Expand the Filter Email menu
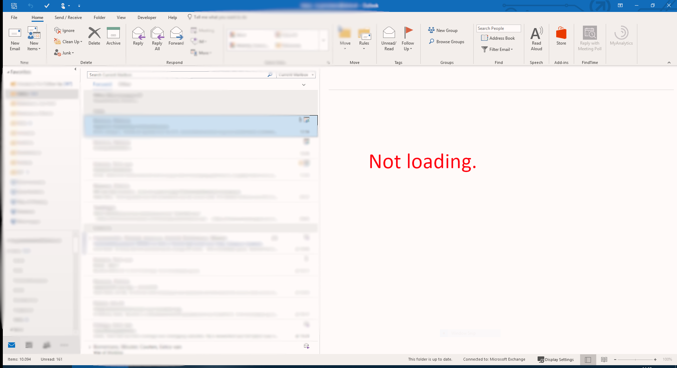677x368 pixels. pos(497,49)
